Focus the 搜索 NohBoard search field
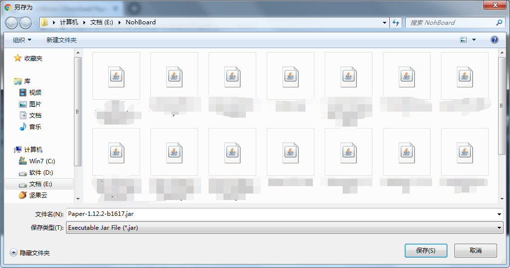 pyautogui.click(x=450, y=22)
